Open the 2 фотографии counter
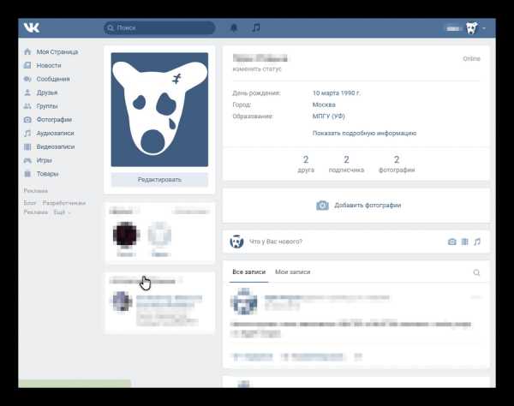 coord(397,164)
